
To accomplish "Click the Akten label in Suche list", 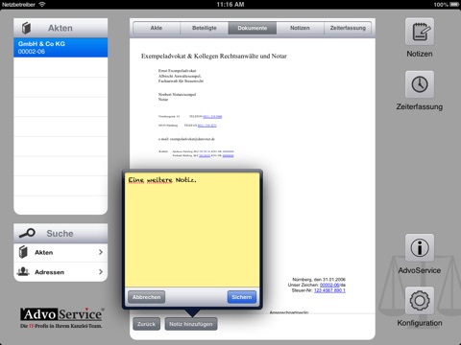I will (44, 252).
